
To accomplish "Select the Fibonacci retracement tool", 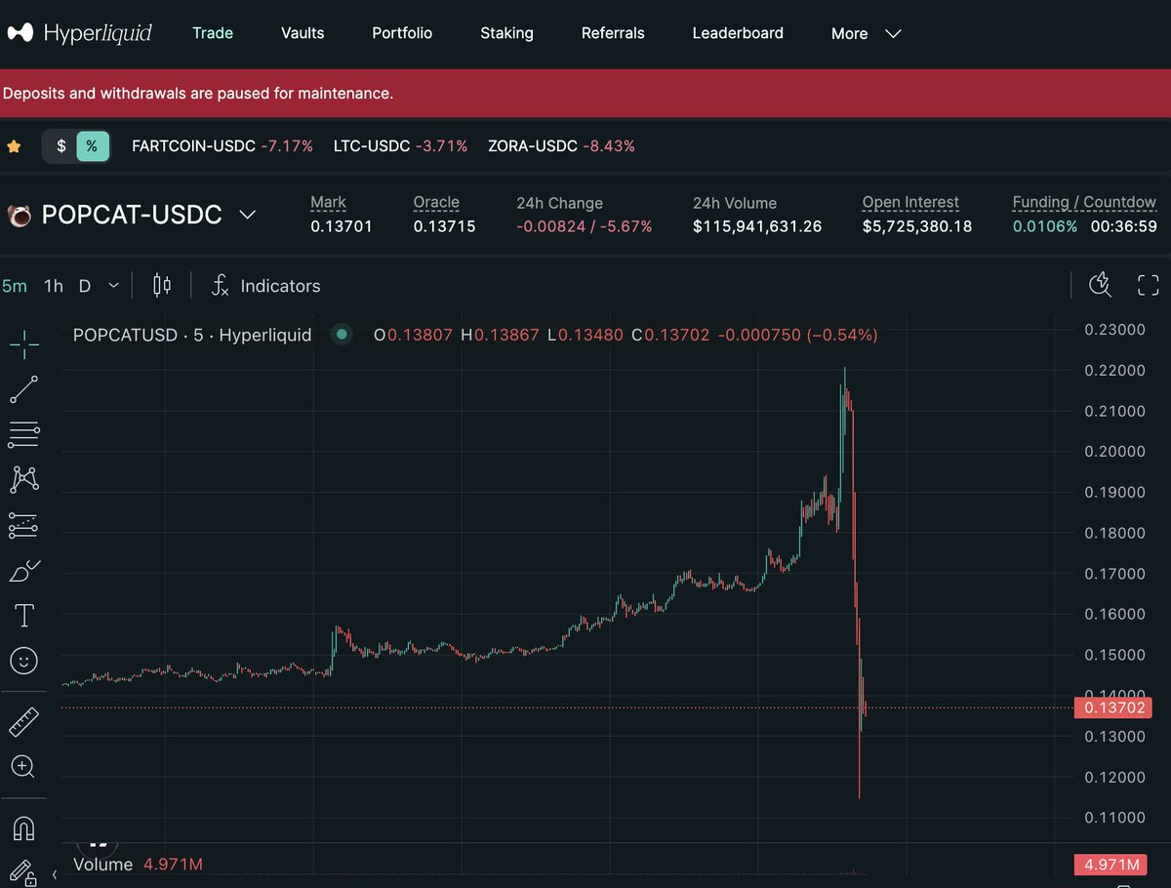I will click(24, 434).
